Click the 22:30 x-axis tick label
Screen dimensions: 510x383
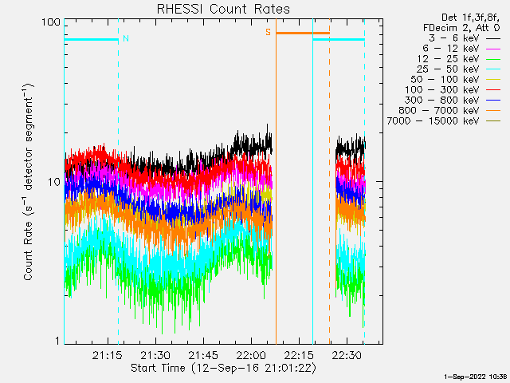coord(347,355)
